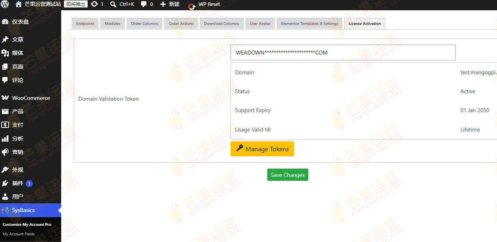Click the WooCommerce logo icon

coord(5,98)
